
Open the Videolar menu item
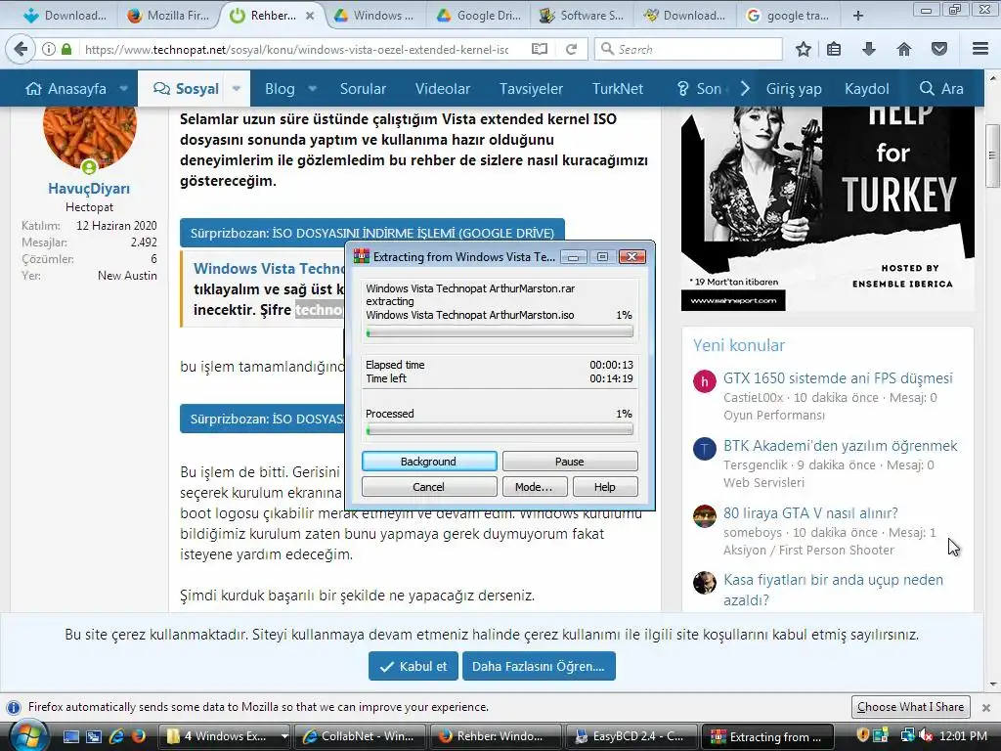click(x=443, y=89)
